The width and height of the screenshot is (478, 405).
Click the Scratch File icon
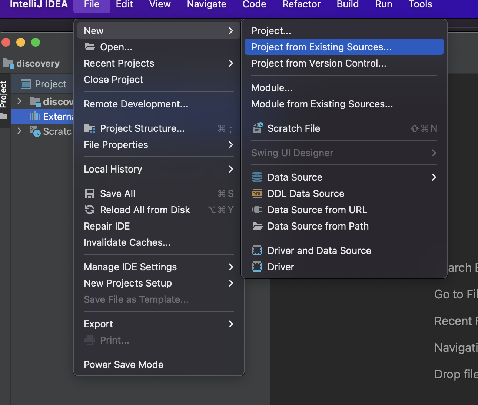[258, 128]
